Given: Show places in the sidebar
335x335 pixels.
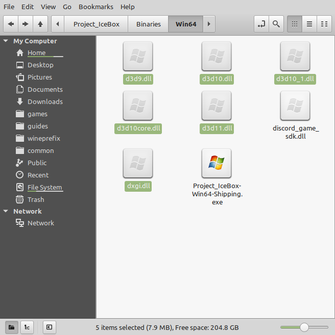Looking at the screenshot, I should point(12,327).
